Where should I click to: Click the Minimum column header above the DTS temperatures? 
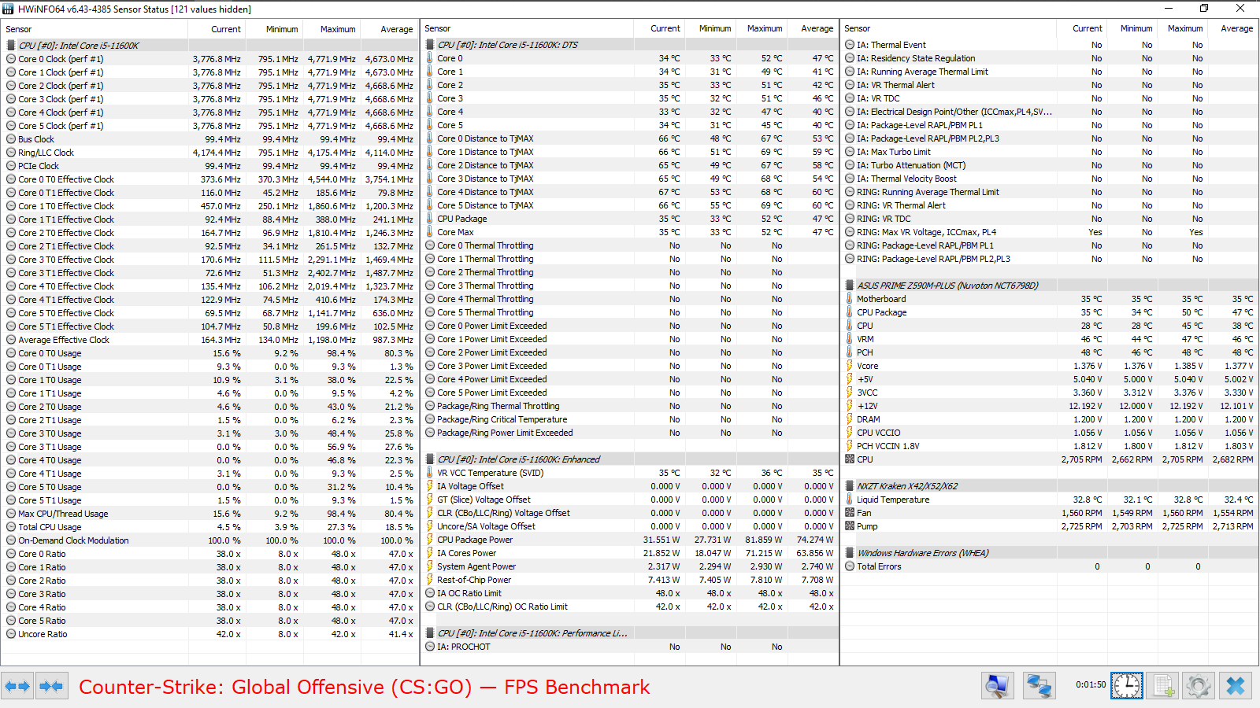[x=710, y=28]
